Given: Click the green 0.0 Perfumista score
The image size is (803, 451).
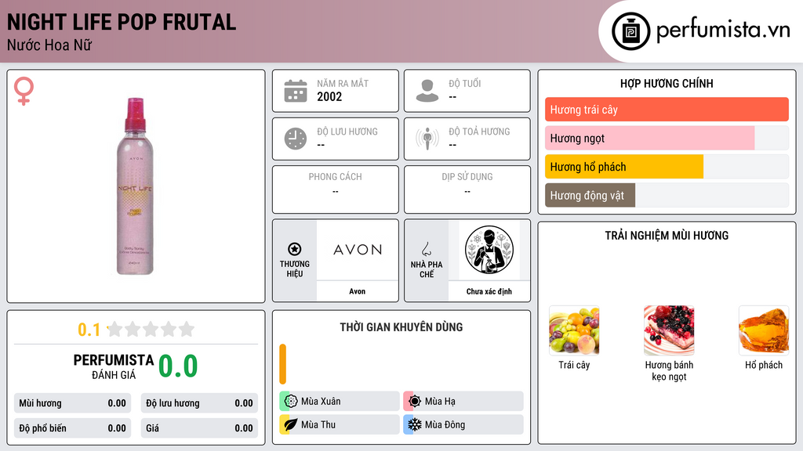Looking at the screenshot, I should tap(178, 366).
